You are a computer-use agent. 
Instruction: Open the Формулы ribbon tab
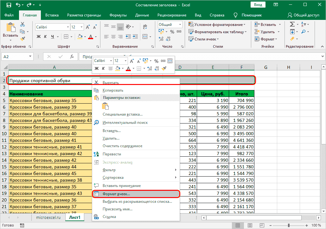pos(118,15)
